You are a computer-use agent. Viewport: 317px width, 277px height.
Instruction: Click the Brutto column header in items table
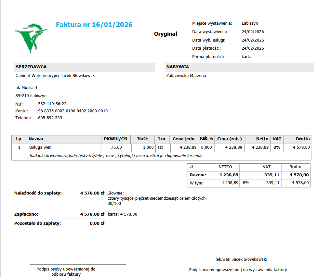pos(297,139)
